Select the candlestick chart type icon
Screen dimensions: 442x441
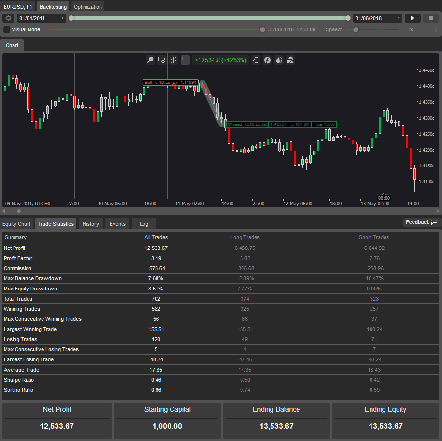[x=173, y=60]
